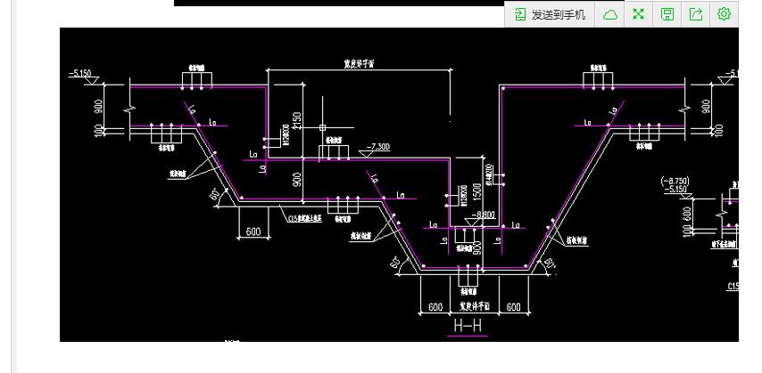The height and width of the screenshot is (373, 762).
Task: Enter fullscreen with the four-arrow icon
Action: tap(639, 14)
